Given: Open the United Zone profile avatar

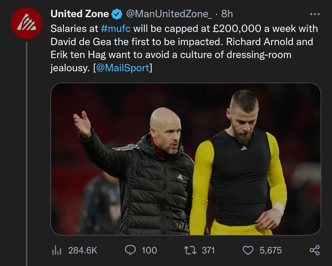Looking at the screenshot, I should point(26,23).
